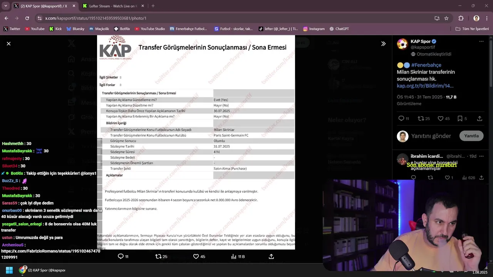Close the KAP Spor X tab
493x277 pixels.
[x=74, y=6]
